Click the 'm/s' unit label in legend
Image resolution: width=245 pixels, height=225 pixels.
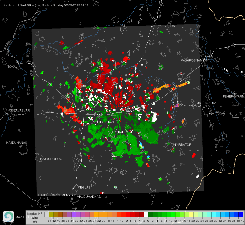coord(35,222)
